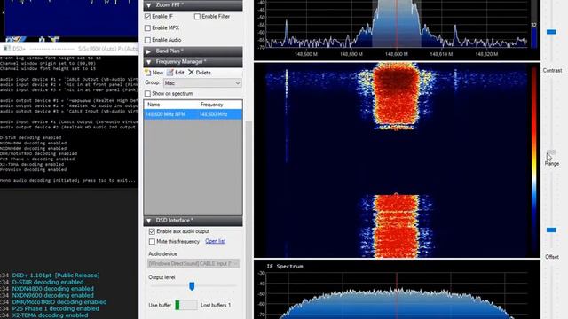Click the 148.610 M axis label
The height and width of the screenshot is (319, 568).
click(x=441, y=54)
